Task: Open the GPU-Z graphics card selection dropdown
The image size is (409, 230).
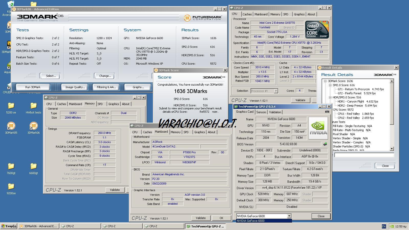Action: pyautogui.click(x=289, y=216)
